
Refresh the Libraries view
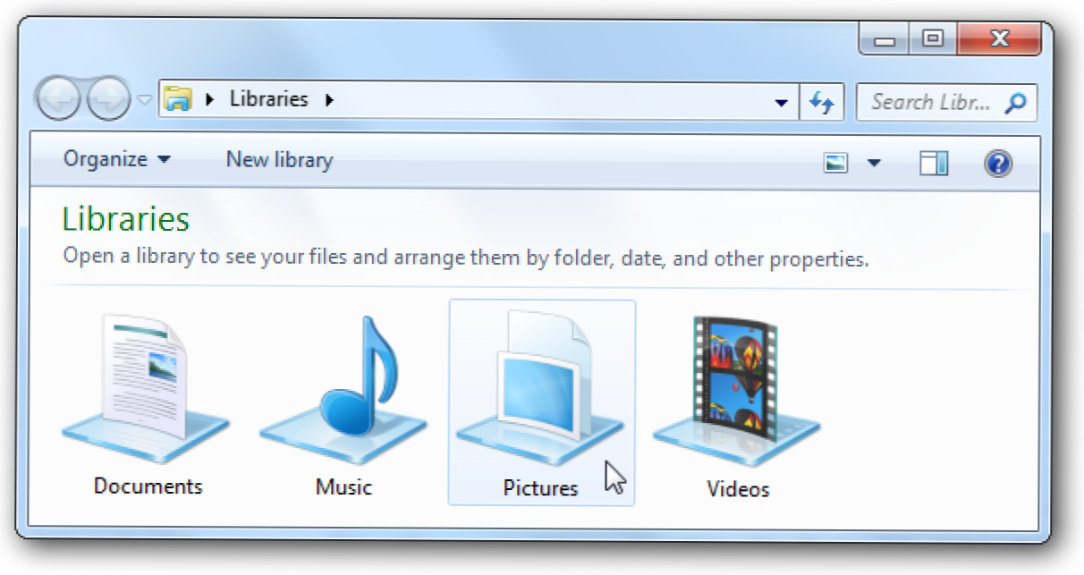click(821, 102)
